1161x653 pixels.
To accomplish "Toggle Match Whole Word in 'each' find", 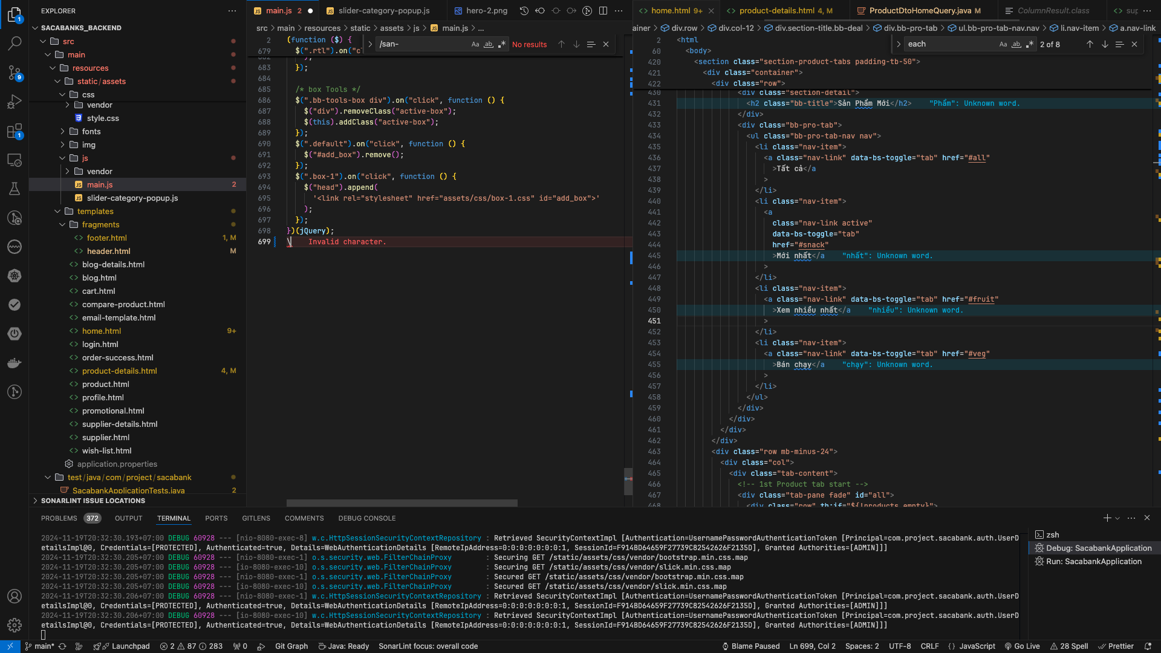I will pos(1016,44).
